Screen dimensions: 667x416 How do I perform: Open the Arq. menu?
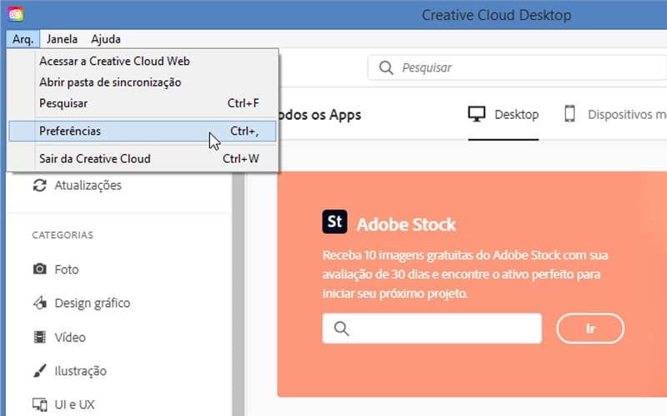(x=23, y=39)
